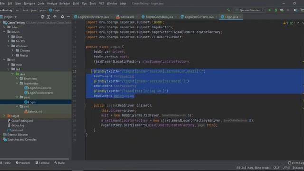Collapse the Windows folder
This screenshot has width=304, height=171.
9,46
